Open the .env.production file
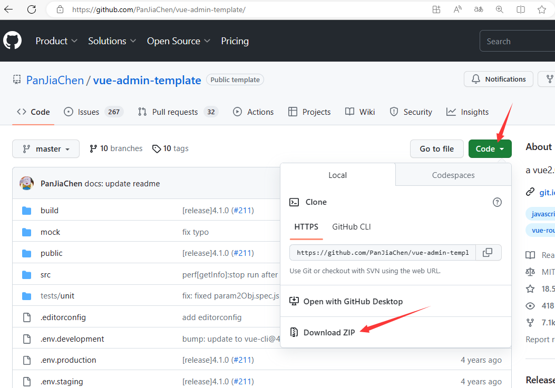Image resolution: width=555 pixels, height=388 pixels. click(69, 360)
